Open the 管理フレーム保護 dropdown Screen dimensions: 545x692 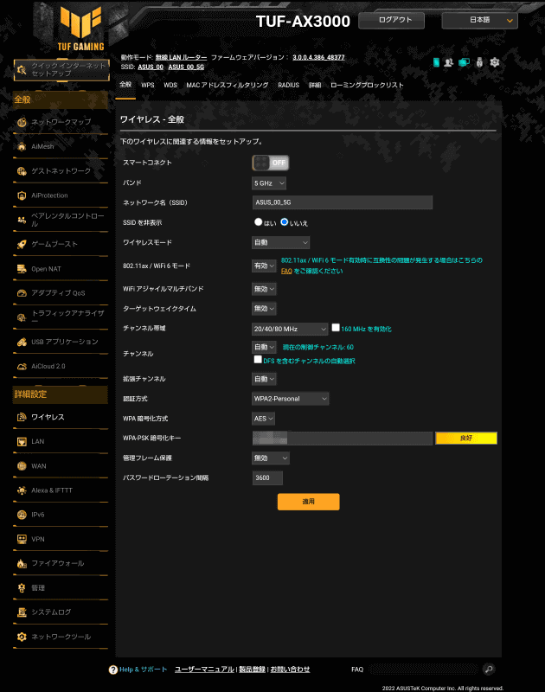tap(271, 458)
